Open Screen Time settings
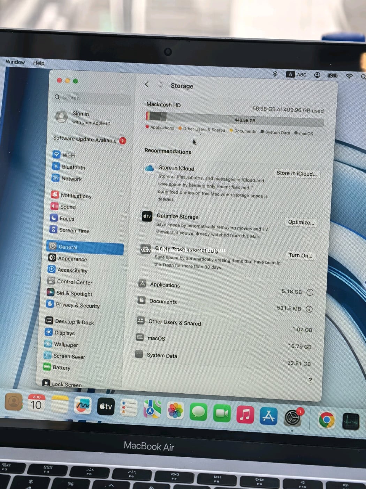 (x=69, y=230)
